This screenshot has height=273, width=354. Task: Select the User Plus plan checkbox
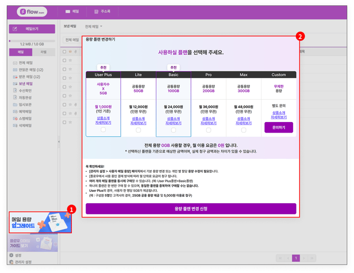point(103,130)
